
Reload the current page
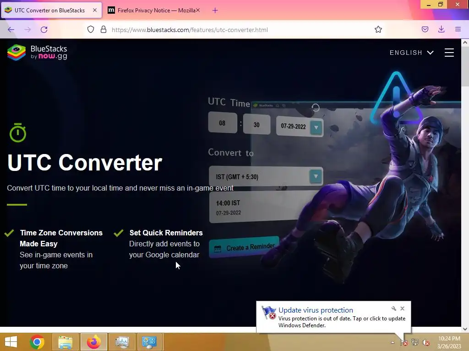click(44, 30)
